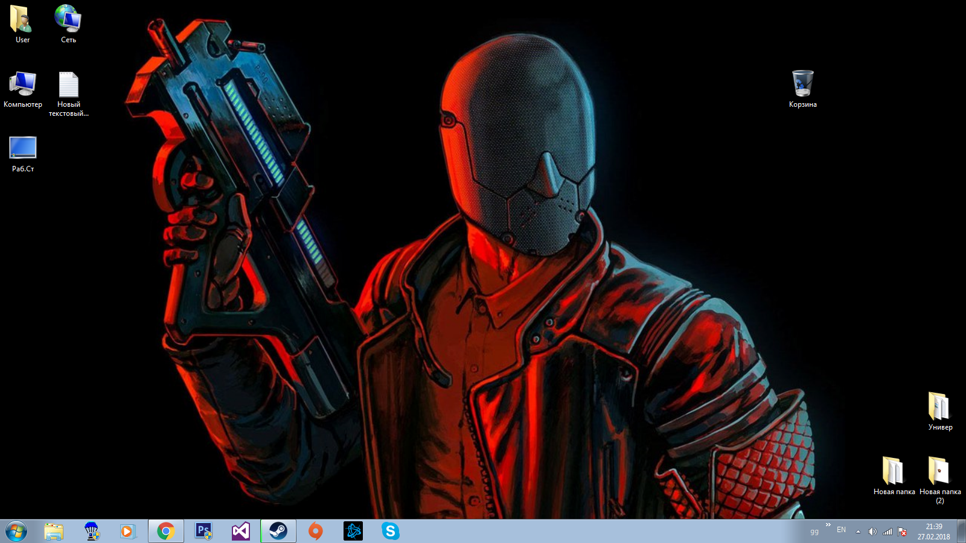
Task: Select the Универ folder
Action: point(940,411)
